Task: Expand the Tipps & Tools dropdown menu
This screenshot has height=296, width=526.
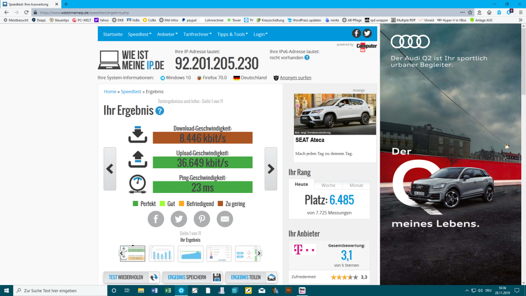Action: [x=232, y=34]
